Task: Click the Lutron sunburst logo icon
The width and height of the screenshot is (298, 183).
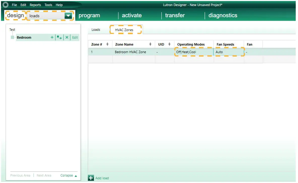Action: [6, 5]
